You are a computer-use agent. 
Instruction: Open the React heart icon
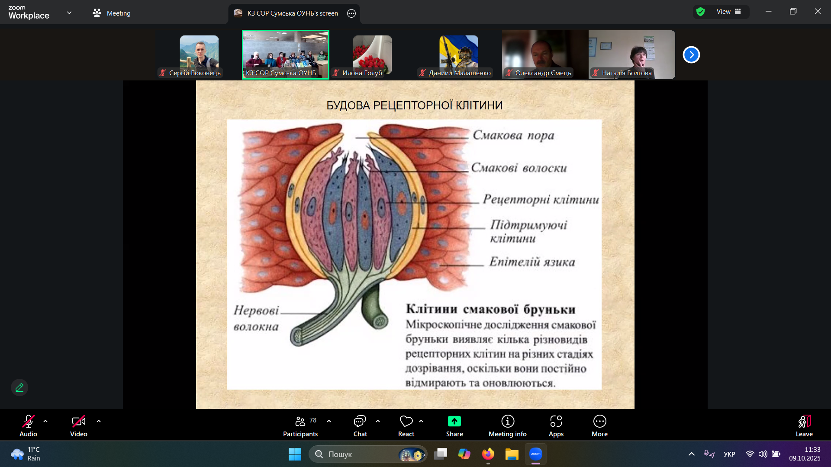click(x=406, y=422)
